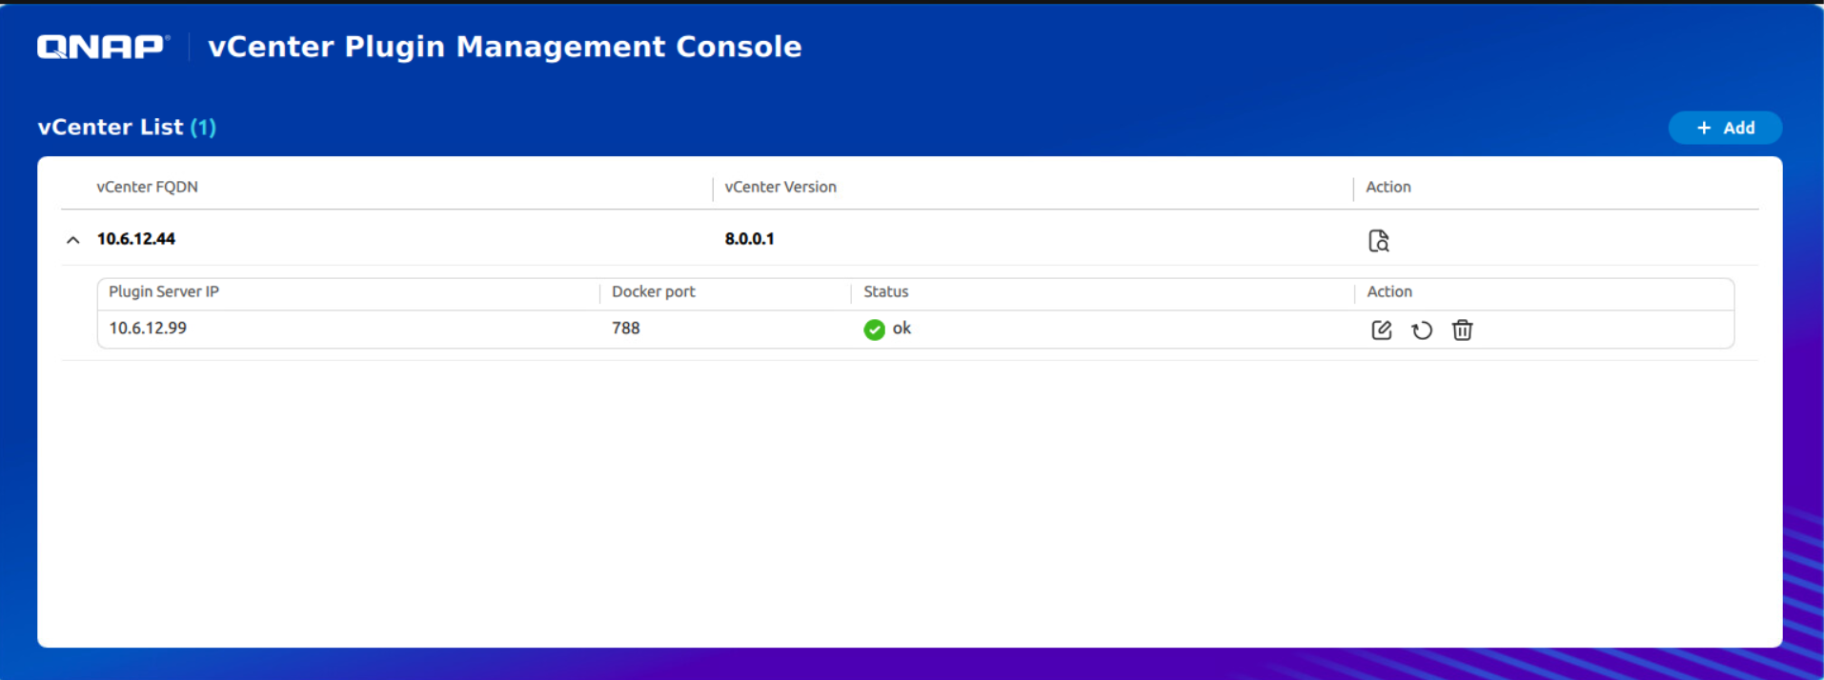Click the QNAP logo
The height and width of the screenshot is (680, 1824).
pyautogui.click(x=103, y=47)
